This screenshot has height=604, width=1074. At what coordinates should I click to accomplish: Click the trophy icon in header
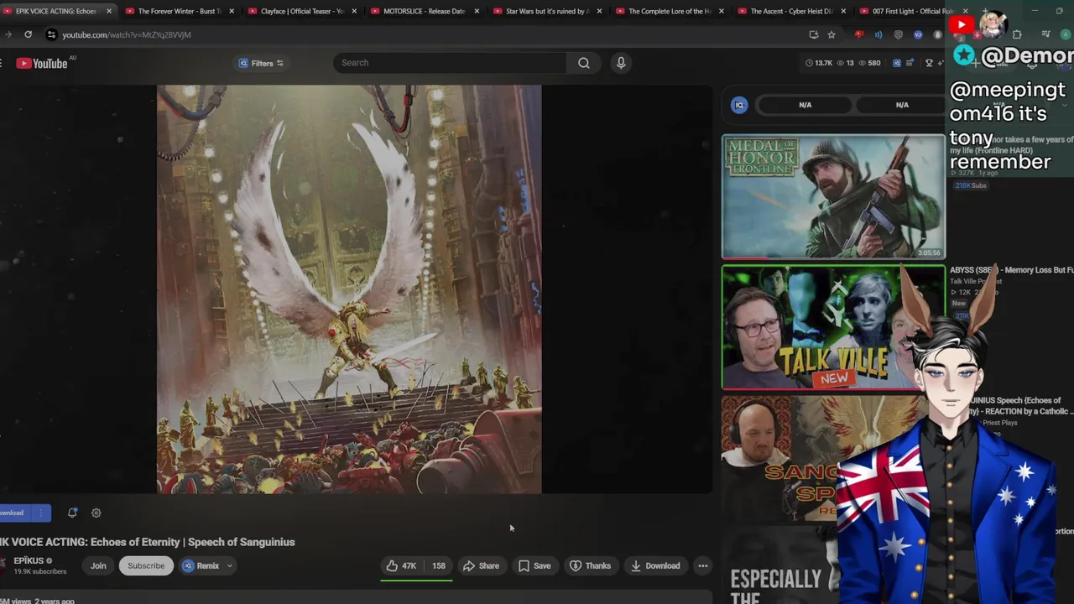(x=929, y=63)
